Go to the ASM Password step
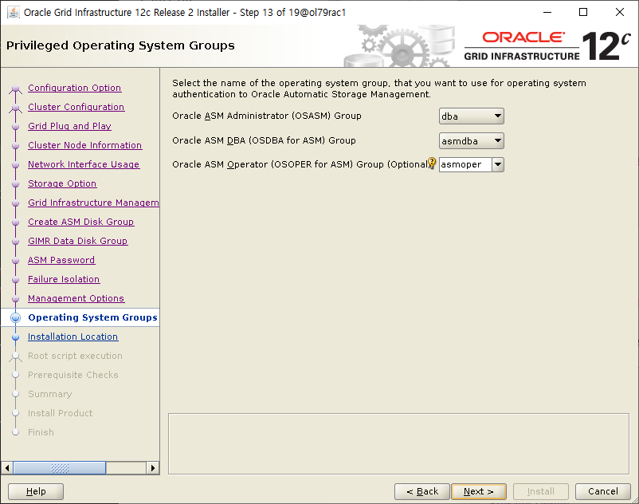Image resolution: width=639 pixels, height=504 pixels. (61, 260)
